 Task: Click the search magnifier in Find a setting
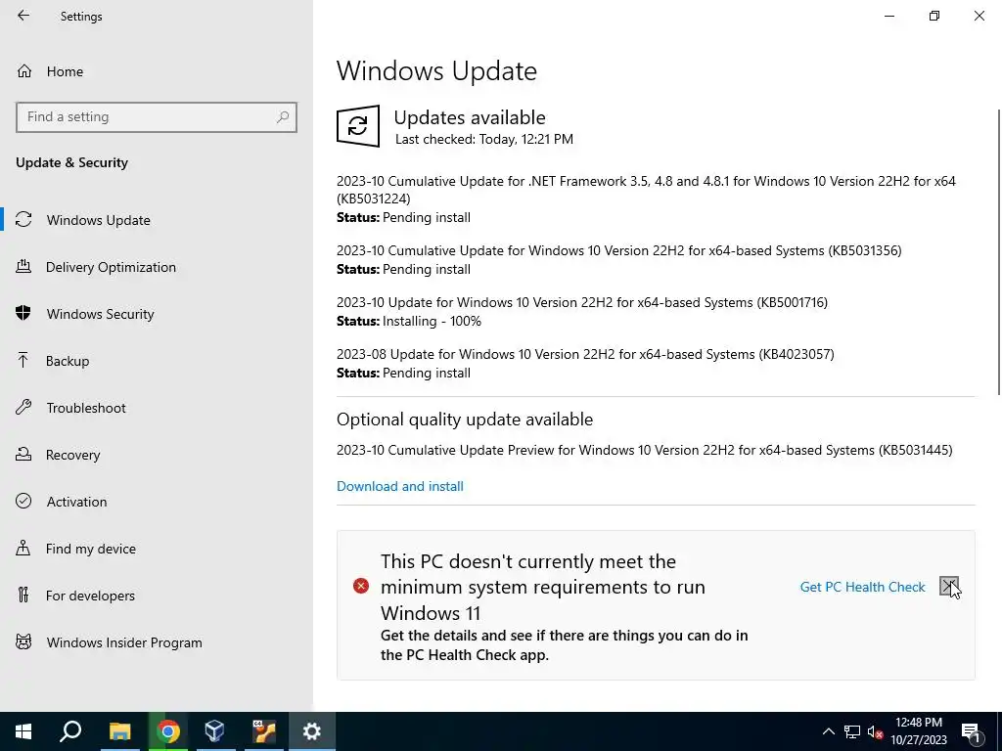283,117
